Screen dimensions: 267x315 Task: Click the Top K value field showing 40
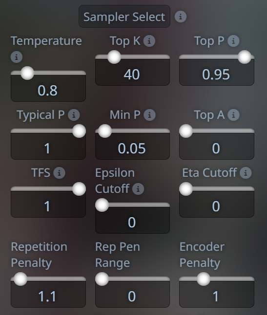pos(132,73)
